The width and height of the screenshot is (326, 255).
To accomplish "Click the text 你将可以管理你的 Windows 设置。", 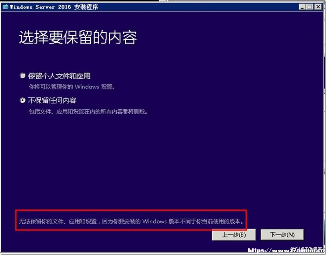I will 72,87.
